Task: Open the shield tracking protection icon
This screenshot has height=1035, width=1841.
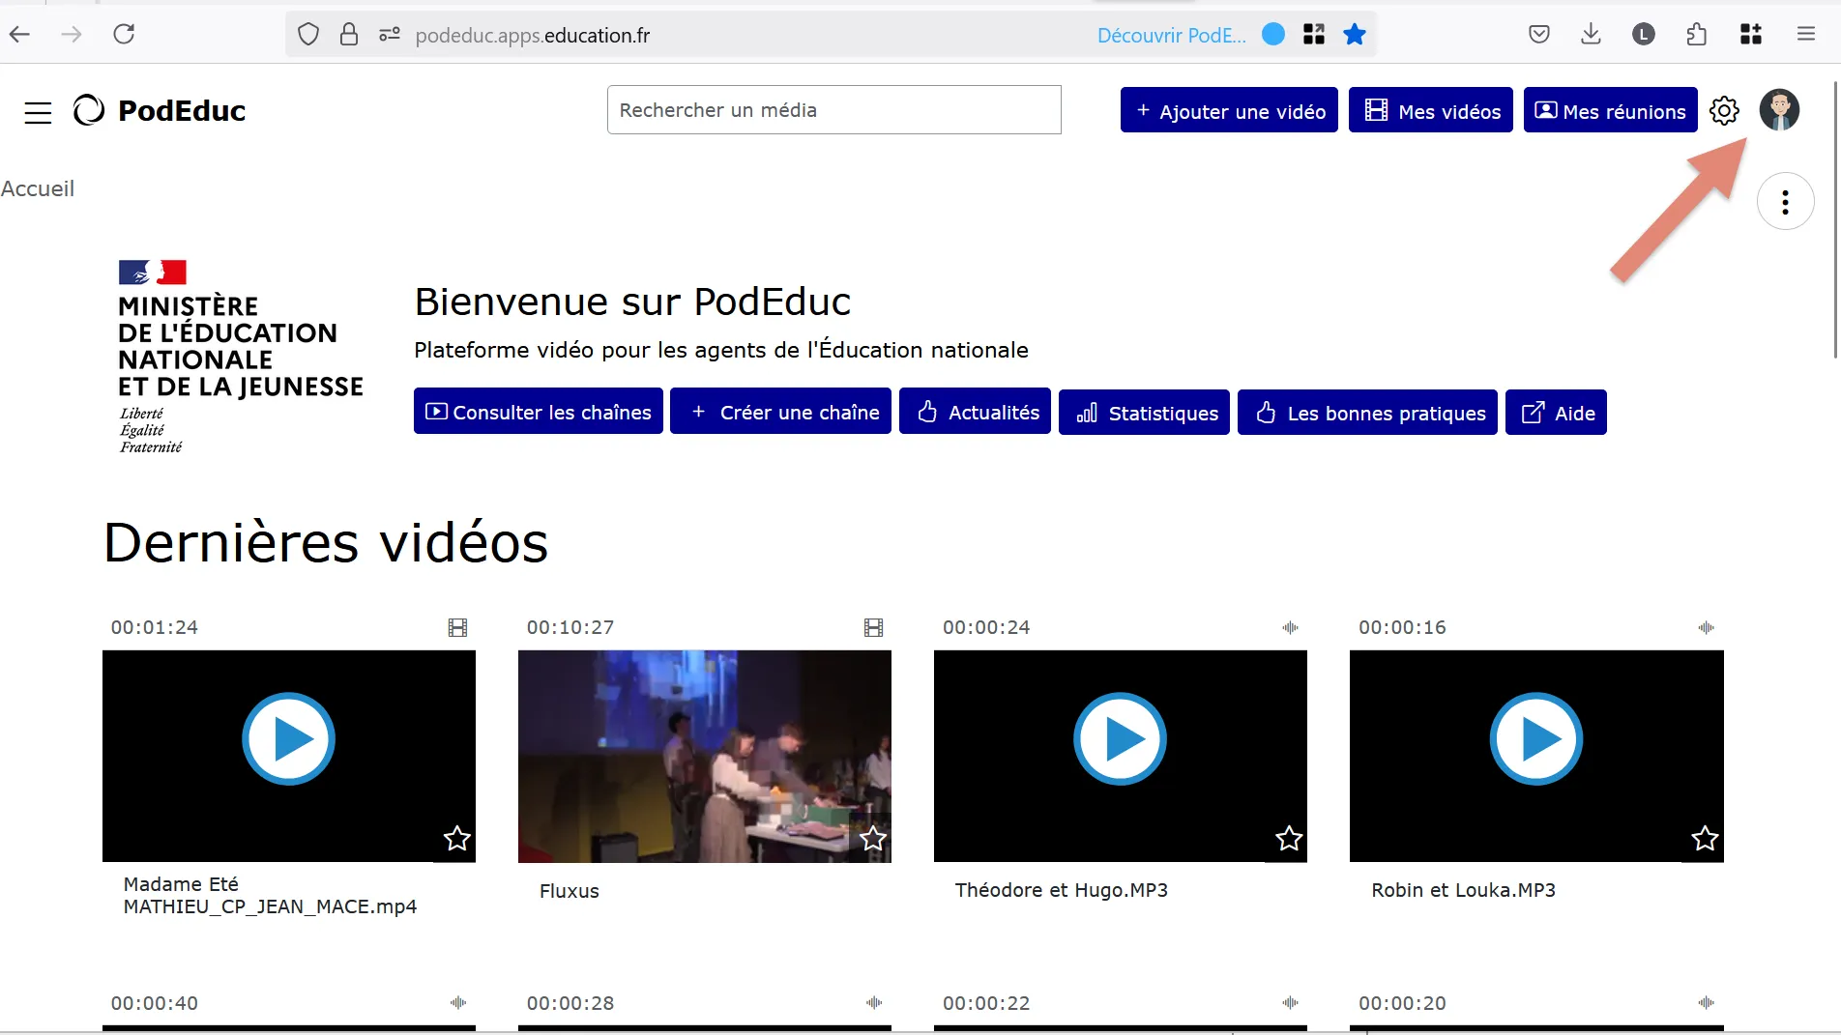Action: tap(307, 35)
